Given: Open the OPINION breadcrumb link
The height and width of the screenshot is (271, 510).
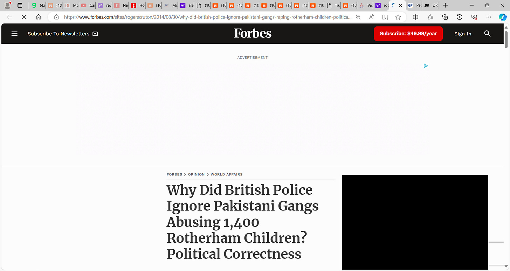Looking at the screenshot, I should tap(196, 174).
